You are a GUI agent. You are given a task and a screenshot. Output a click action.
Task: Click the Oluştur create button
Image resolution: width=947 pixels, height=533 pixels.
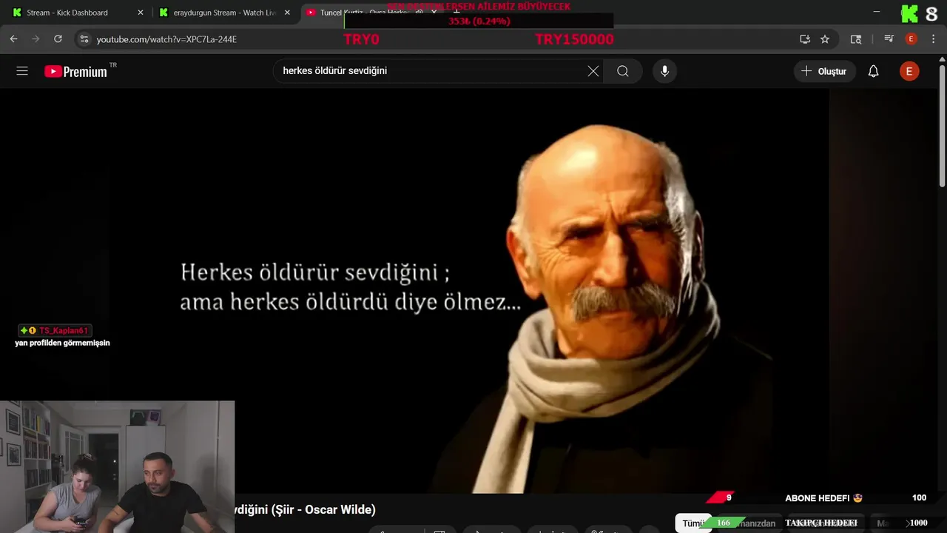[825, 71]
